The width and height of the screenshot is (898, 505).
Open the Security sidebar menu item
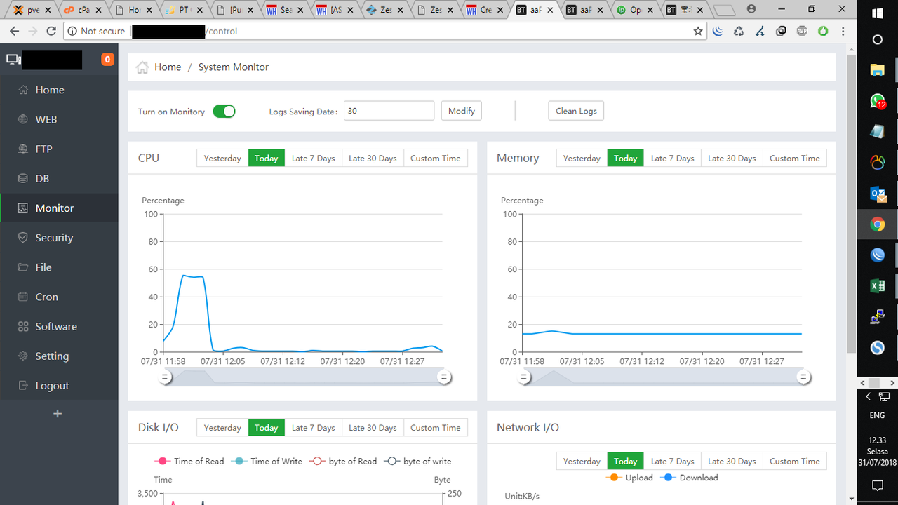pyautogui.click(x=60, y=238)
